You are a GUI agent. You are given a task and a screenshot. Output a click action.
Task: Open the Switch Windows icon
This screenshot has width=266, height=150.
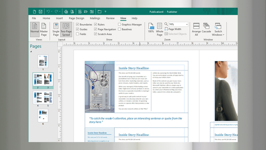click(x=218, y=26)
